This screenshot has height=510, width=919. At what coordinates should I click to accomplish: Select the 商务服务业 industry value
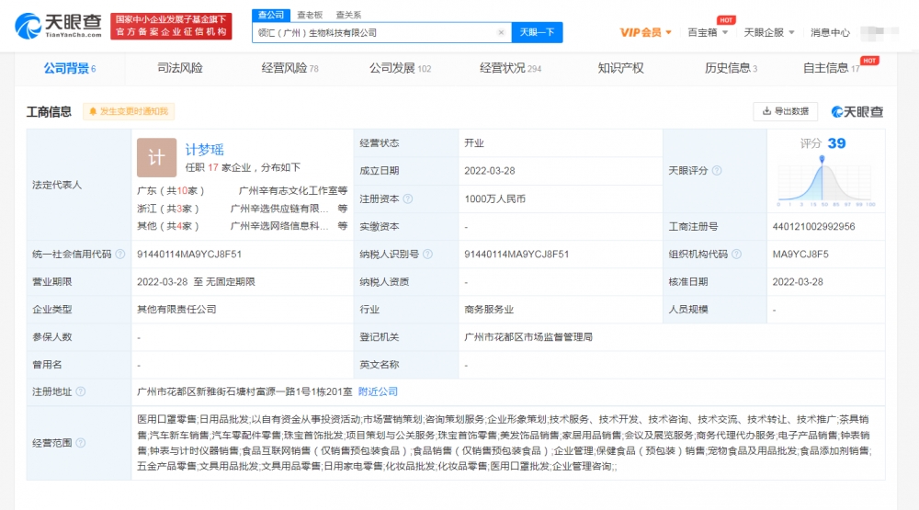[489, 309]
